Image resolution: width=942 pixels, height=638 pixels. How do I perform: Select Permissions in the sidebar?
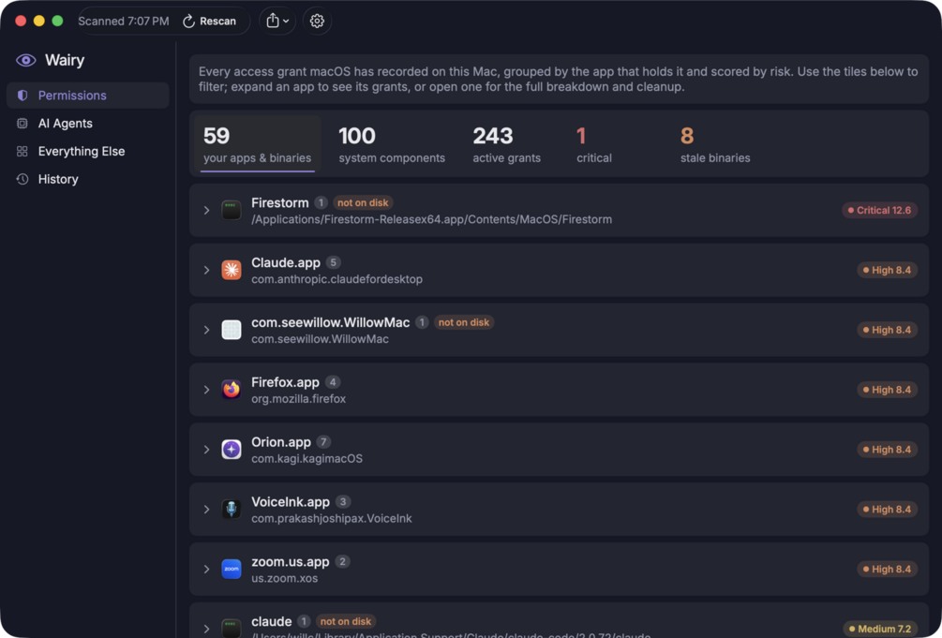point(88,96)
